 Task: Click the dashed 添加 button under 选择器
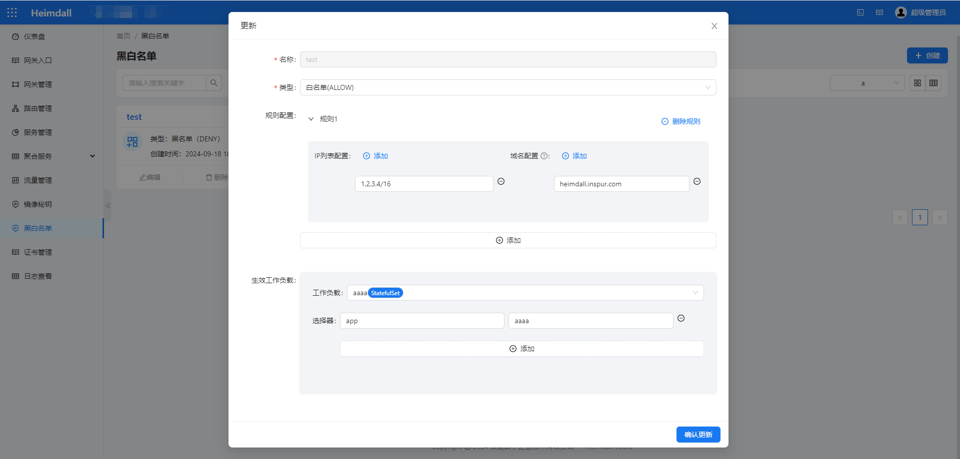[x=521, y=349]
